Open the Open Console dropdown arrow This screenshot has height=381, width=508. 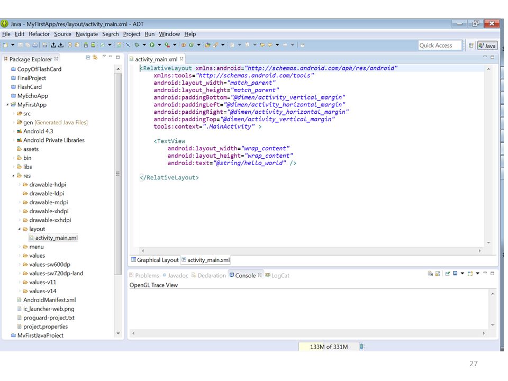477,274
